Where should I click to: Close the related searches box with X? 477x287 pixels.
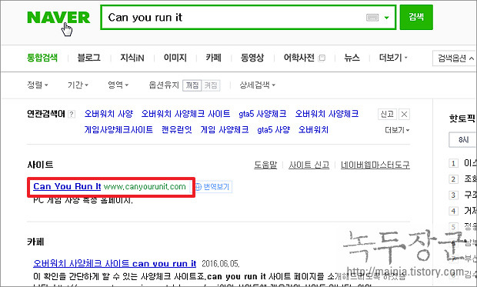(404, 114)
